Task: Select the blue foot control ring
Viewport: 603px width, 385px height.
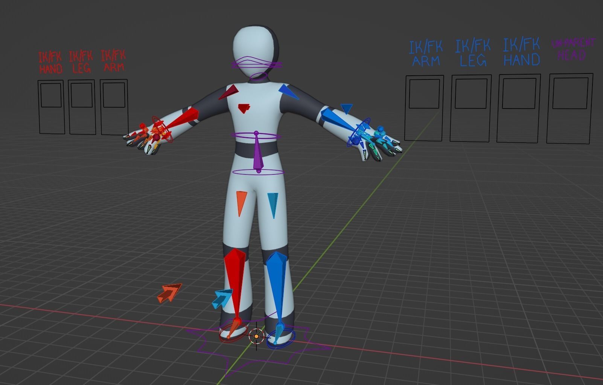Action: click(281, 338)
